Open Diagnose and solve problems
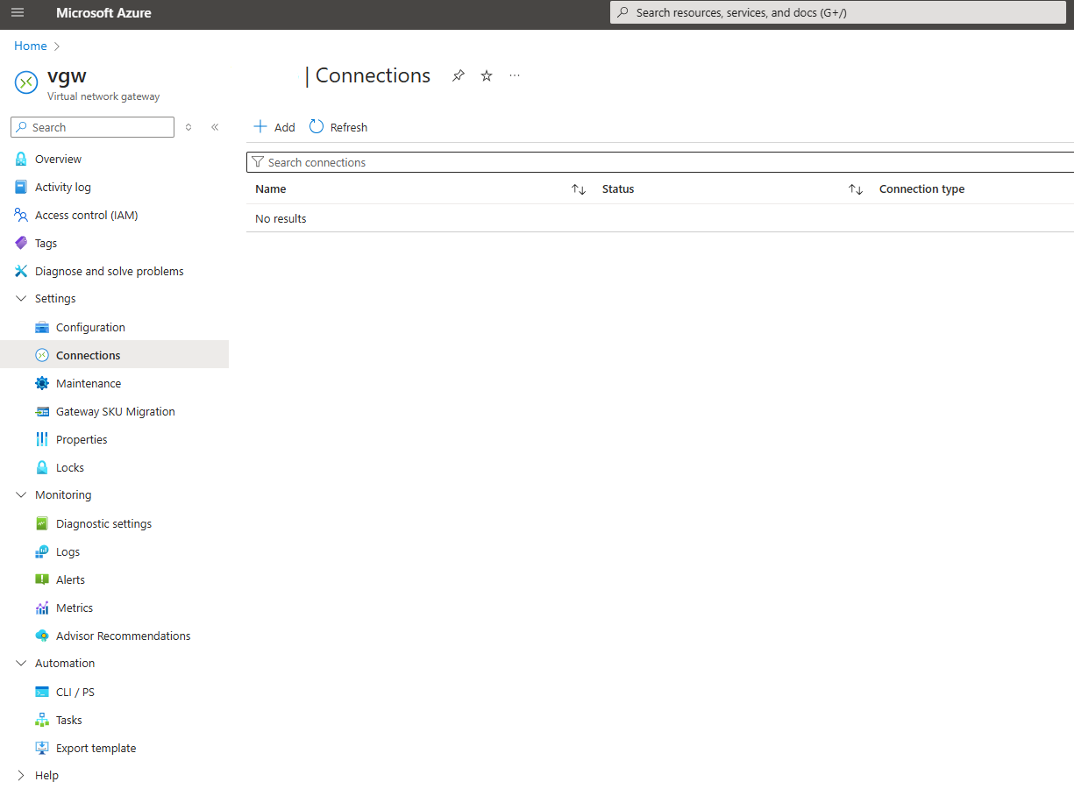The width and height of the screenshot is (1074, 803). tap(110, 271)
